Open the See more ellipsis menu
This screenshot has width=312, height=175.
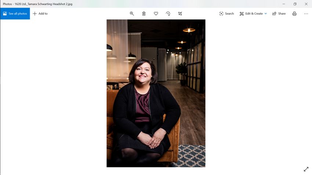coord(306,14)
